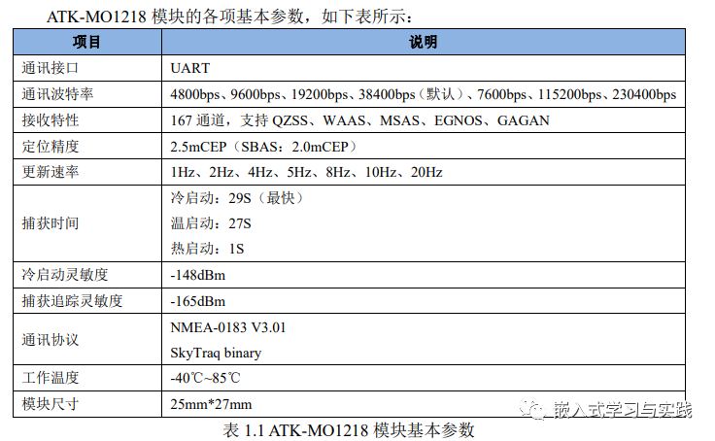
Task: Select the '接收特性' row label
Action: (51, 119)
